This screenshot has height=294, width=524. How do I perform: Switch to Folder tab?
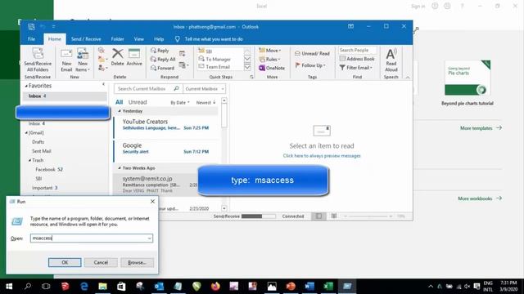click(117, 39)
